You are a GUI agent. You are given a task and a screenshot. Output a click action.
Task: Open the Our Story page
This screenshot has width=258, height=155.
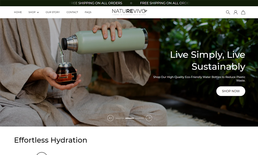[x=53, y=12]
